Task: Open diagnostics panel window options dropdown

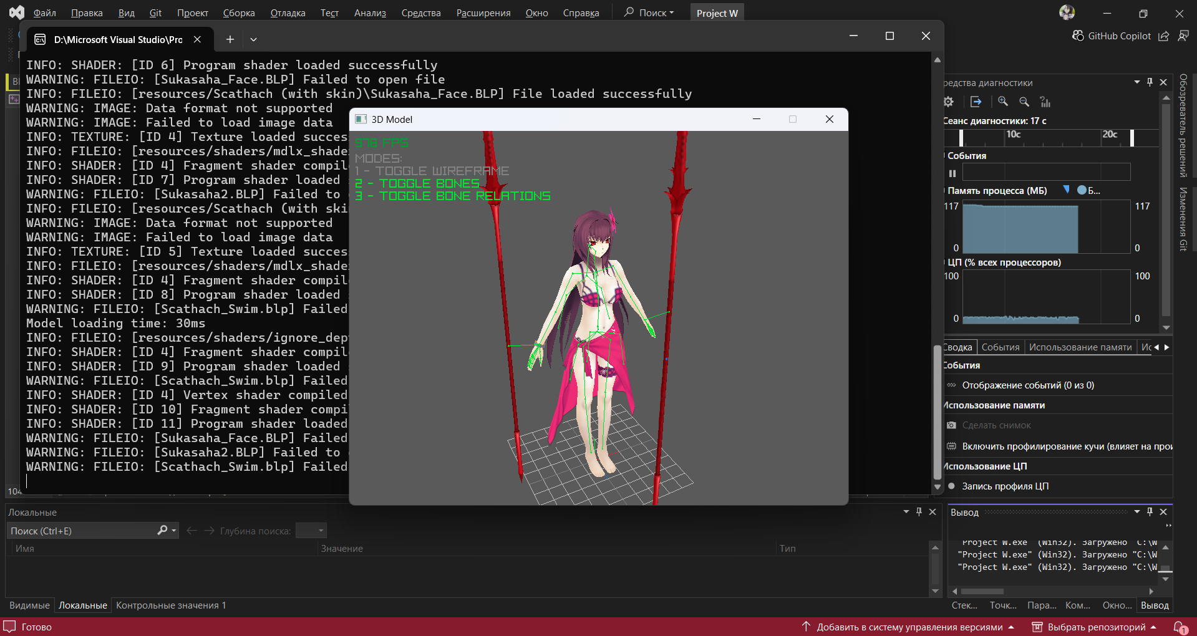Action: pos(1137,82)
